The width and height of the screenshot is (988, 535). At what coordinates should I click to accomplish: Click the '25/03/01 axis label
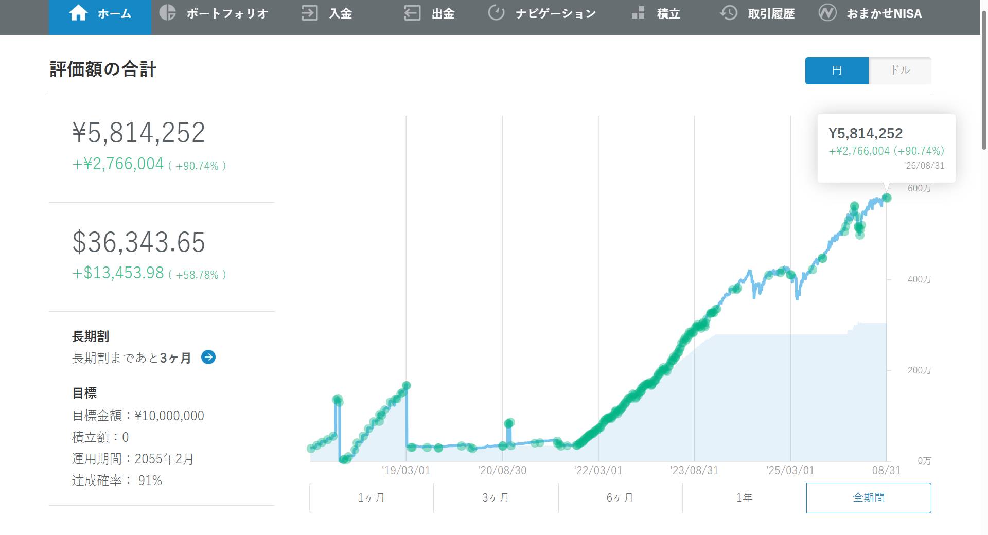[x=790, y=470]
